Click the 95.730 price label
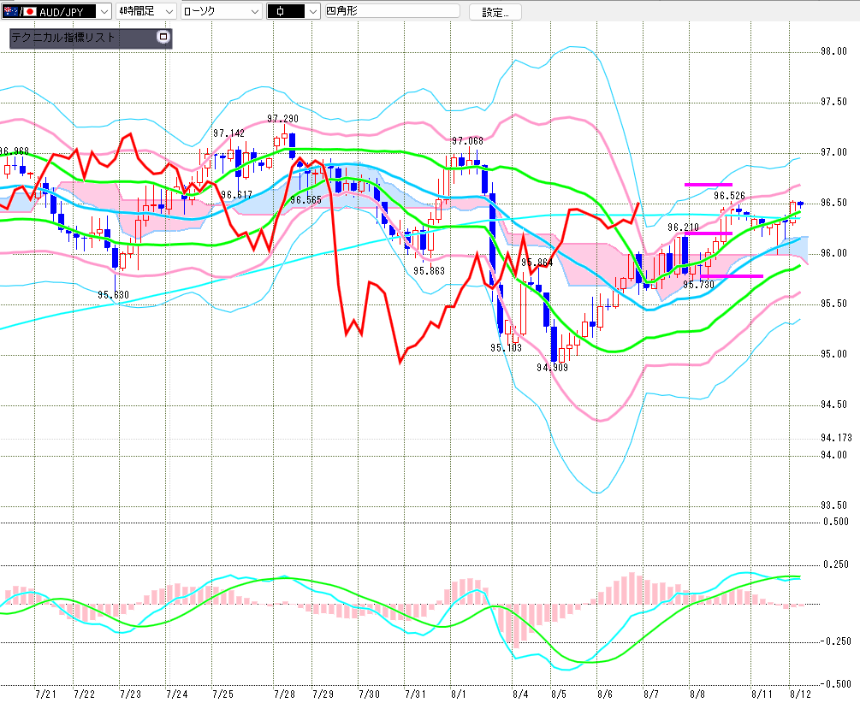This screenshot has width=860, height=703. pos(699,285)
